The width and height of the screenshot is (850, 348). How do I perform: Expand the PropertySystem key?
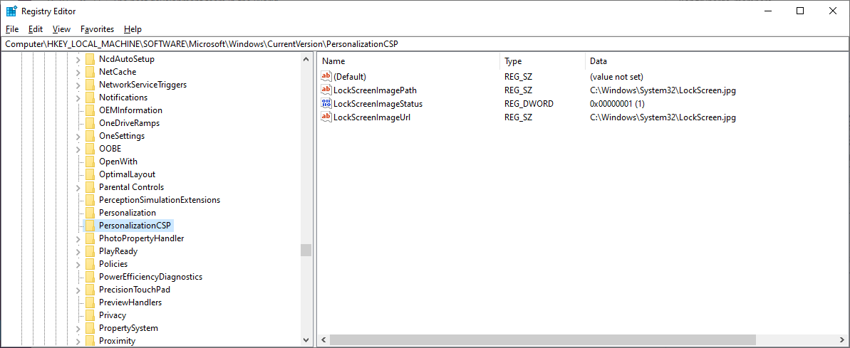78,328
